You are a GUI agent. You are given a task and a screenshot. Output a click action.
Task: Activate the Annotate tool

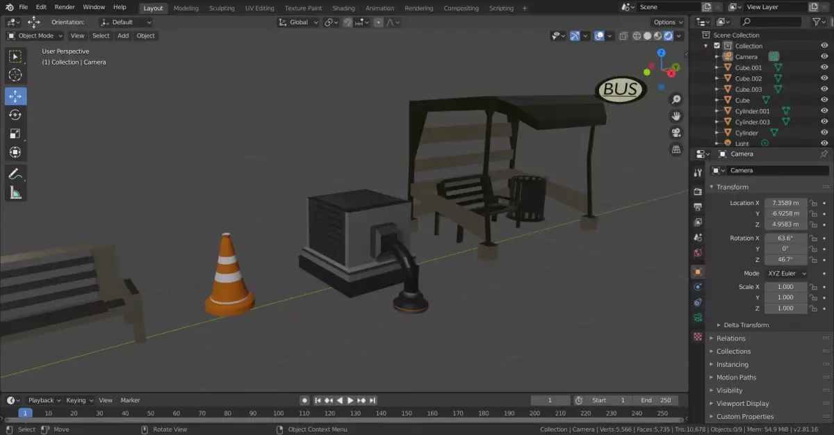point(15,173)
